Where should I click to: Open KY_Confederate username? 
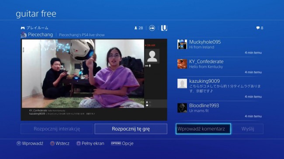point(206,61)
